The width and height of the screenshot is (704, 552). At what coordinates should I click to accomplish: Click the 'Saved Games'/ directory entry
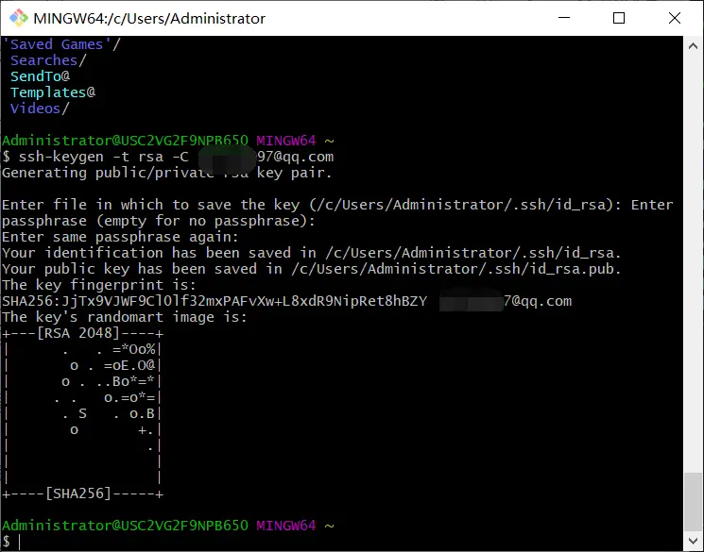pos(61,44)
